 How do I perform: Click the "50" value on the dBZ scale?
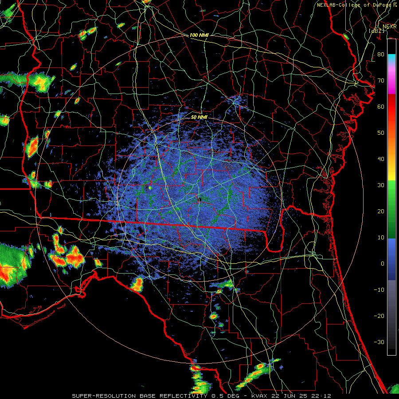tap(381, 133)
